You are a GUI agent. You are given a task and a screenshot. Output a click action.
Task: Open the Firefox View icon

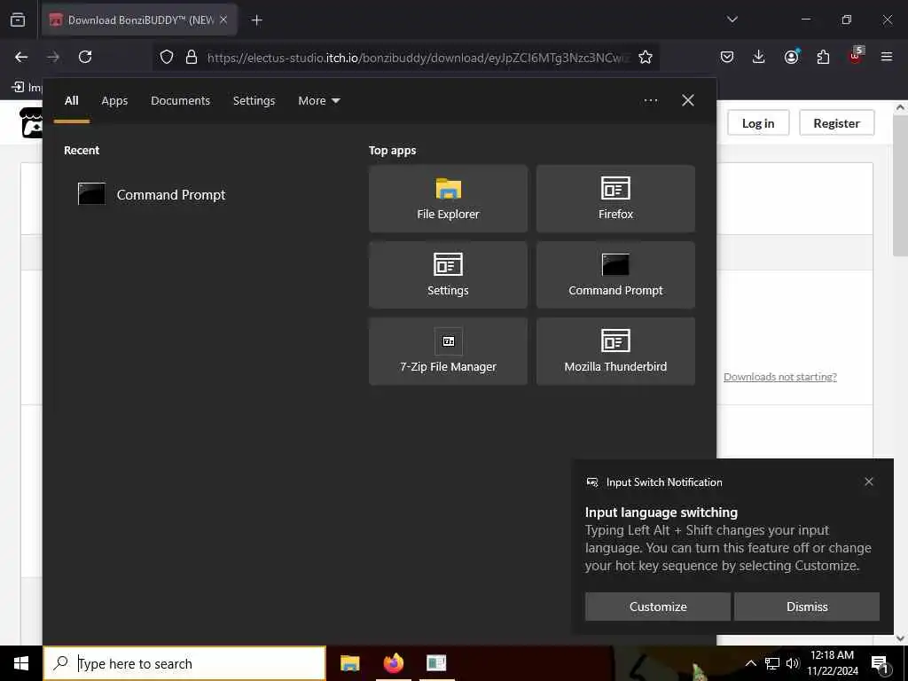pyautogui.click(x=18, y=20)
